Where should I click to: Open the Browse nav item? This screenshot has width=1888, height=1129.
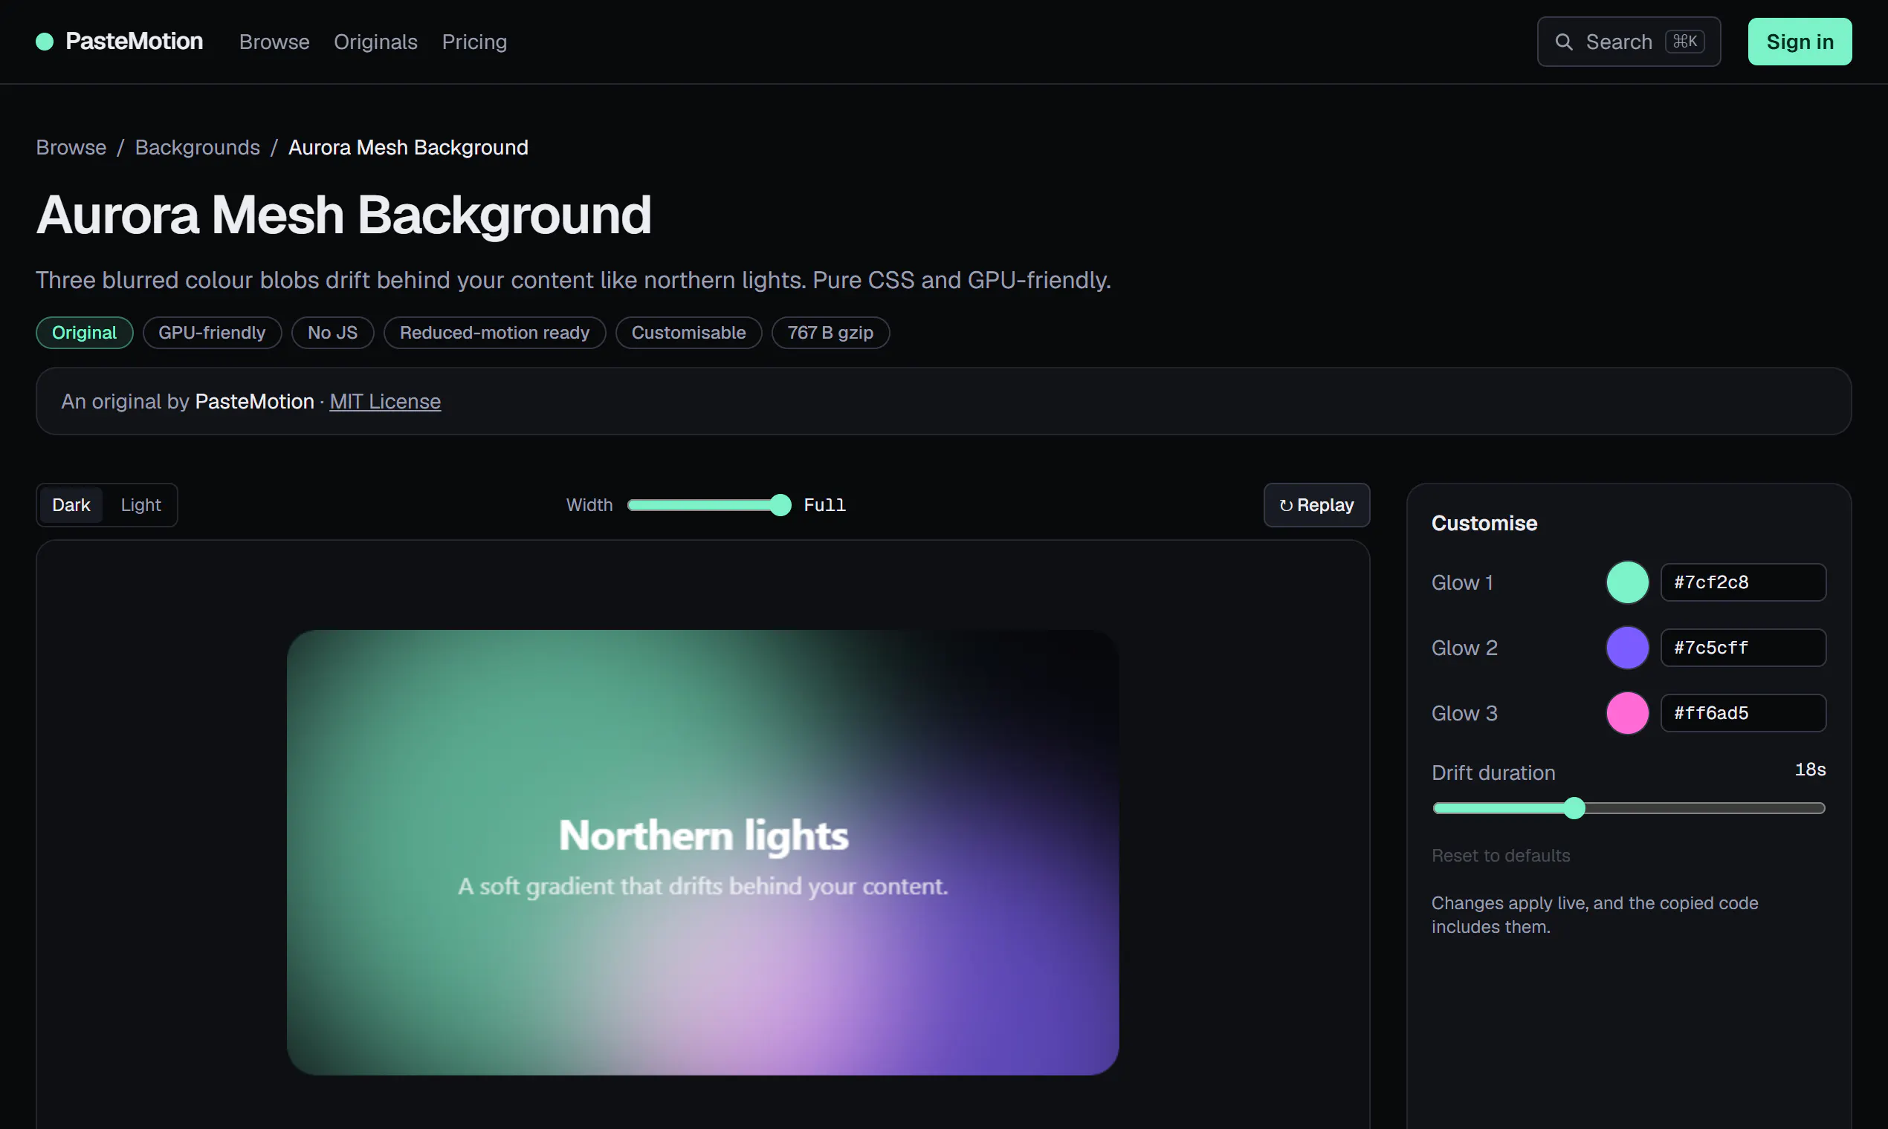(274, 42)
